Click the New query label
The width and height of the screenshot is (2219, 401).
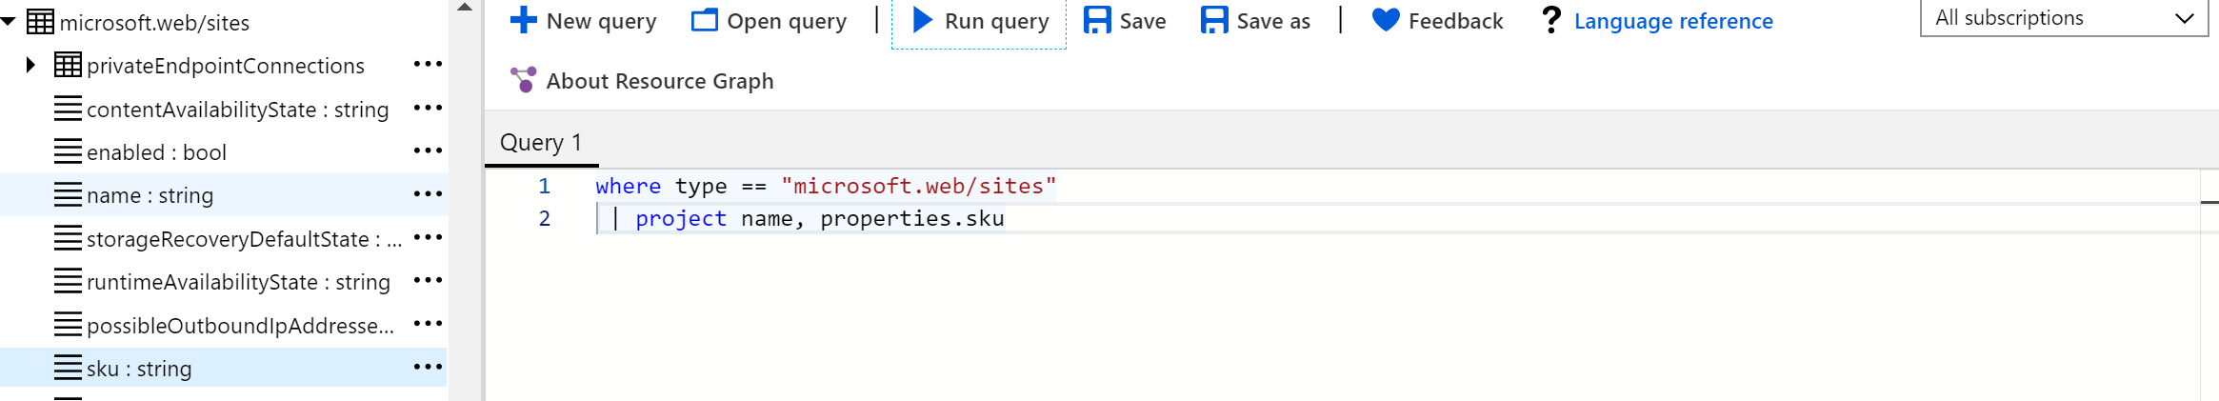[x=601, y=21]
